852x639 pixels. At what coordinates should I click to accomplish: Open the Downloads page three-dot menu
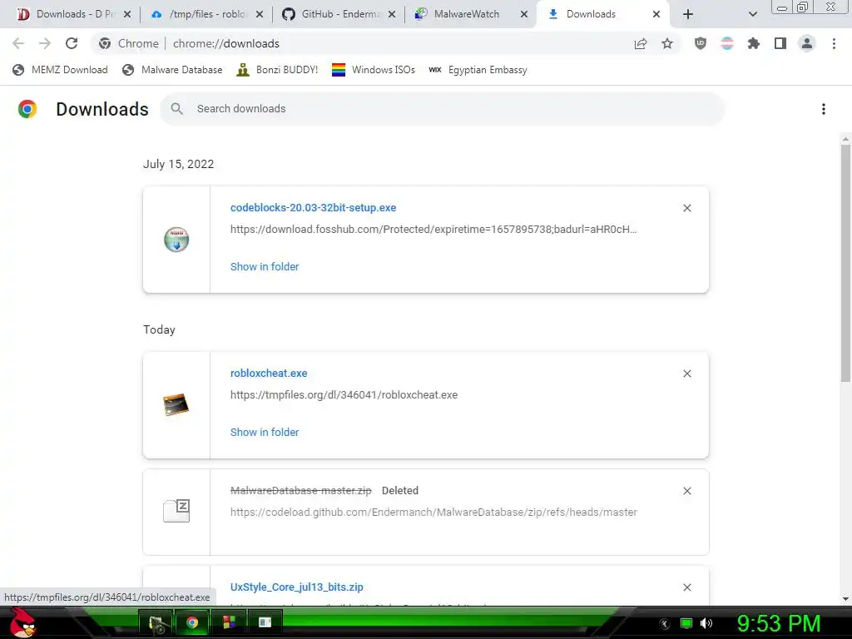point(824,109)
